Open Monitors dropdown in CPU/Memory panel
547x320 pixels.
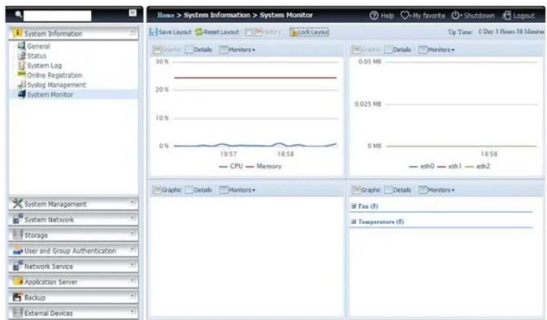[237, 50]
